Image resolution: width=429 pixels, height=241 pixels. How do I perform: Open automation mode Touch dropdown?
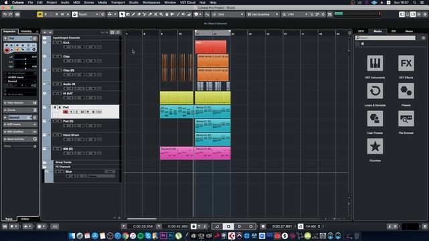click(x=88, y=14)
